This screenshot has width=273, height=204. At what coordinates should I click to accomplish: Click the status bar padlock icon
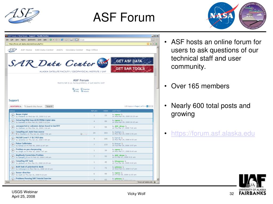click(155, 182)
